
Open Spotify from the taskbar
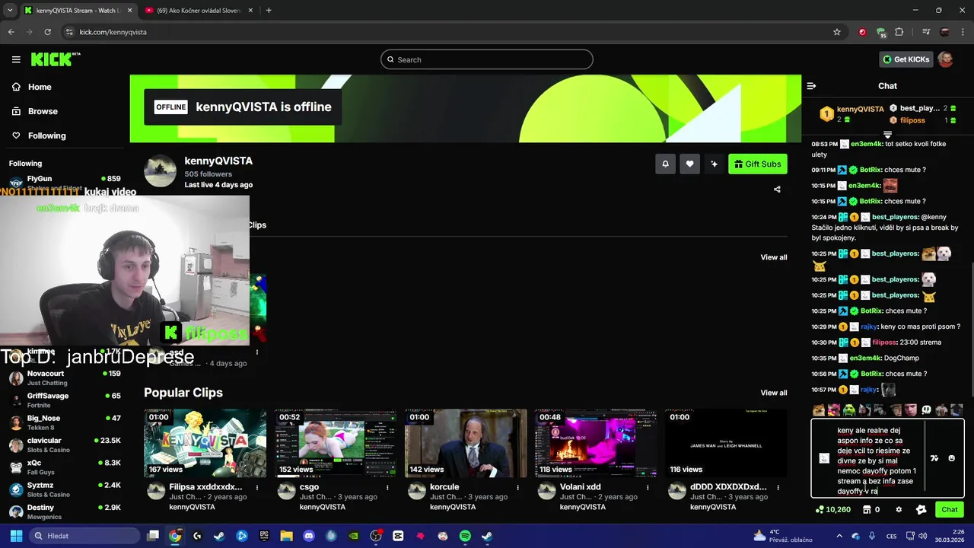point(465,536)
